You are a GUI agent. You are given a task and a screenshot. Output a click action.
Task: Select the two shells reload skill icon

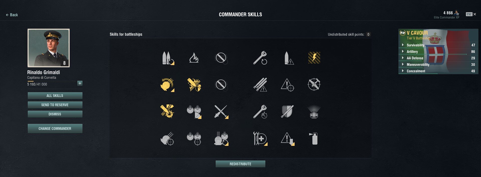pyautogui.click(x=167, y=58)
